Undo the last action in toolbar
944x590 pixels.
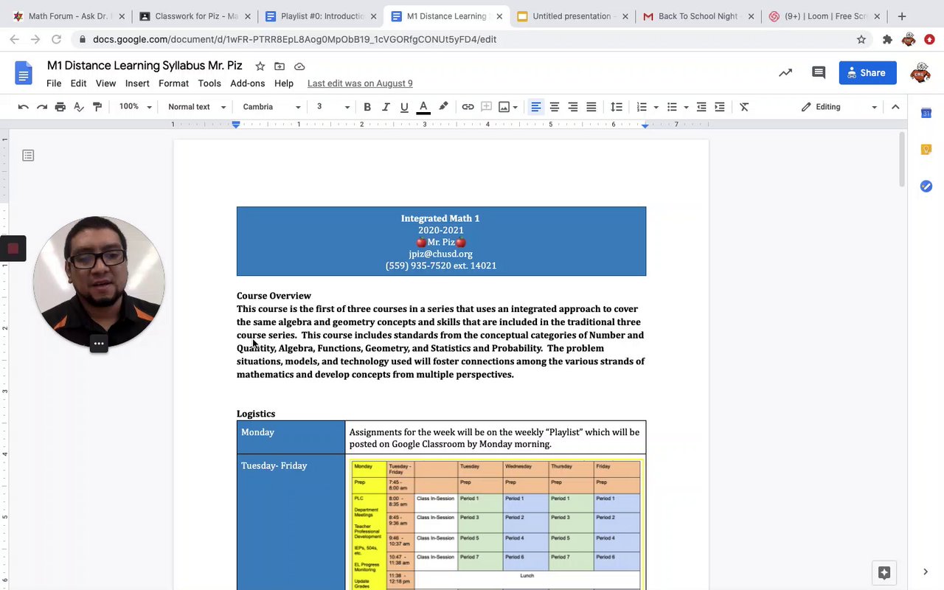24,107
